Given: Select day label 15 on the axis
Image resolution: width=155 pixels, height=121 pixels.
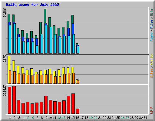Looking at the screenshot, I should (73, 118).
